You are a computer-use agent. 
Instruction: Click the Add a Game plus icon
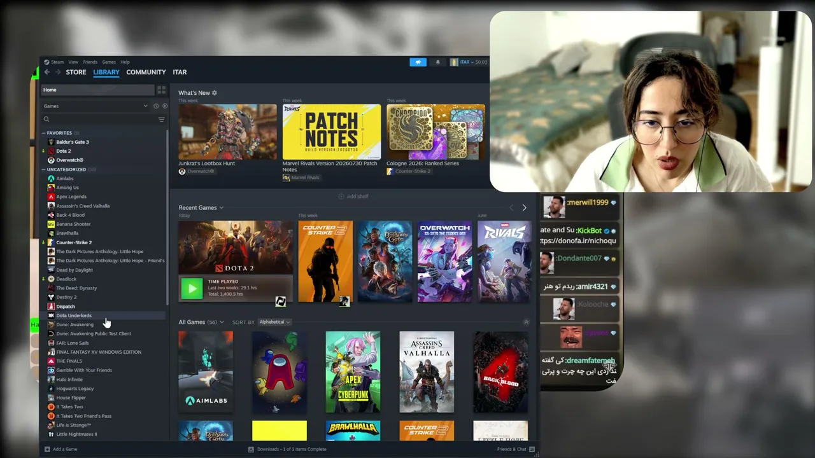coord(47,449)
